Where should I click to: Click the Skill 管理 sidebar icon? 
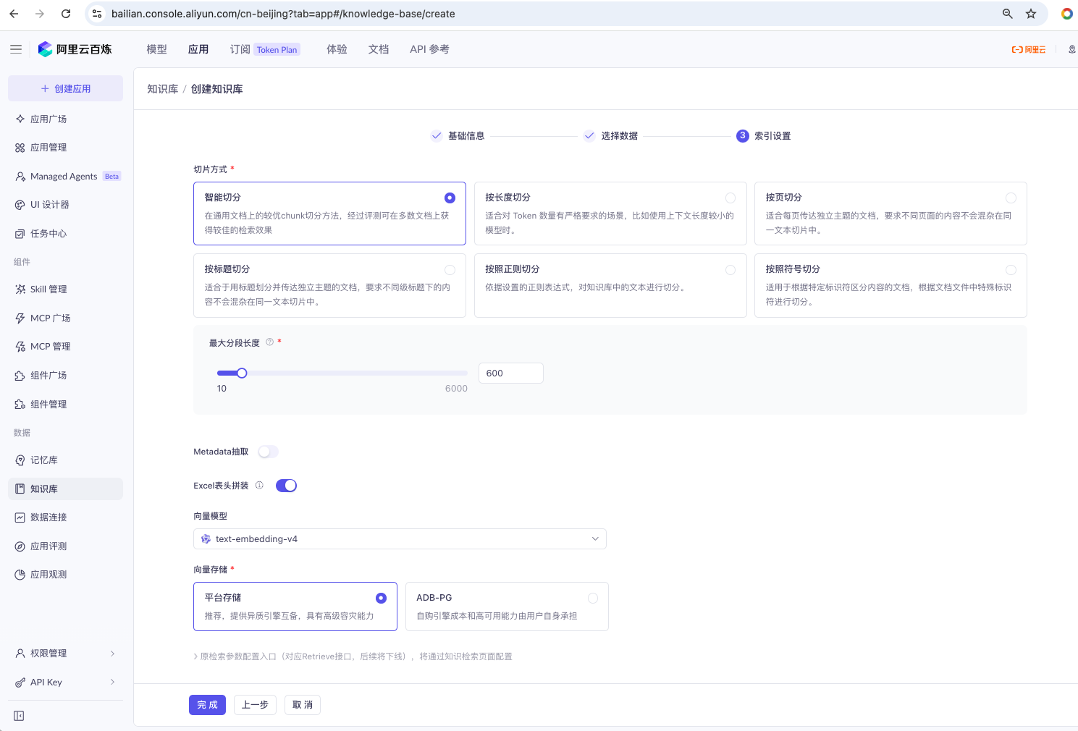coord(20,290)
